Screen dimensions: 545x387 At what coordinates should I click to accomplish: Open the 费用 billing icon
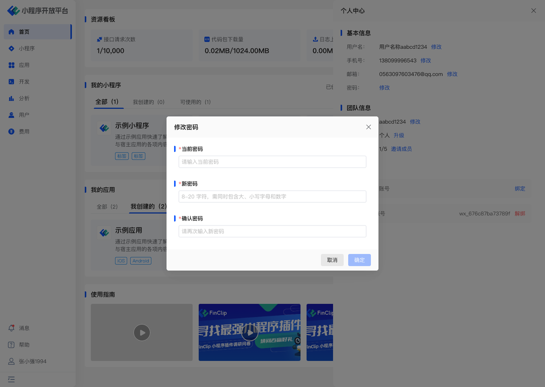(11, 131)
